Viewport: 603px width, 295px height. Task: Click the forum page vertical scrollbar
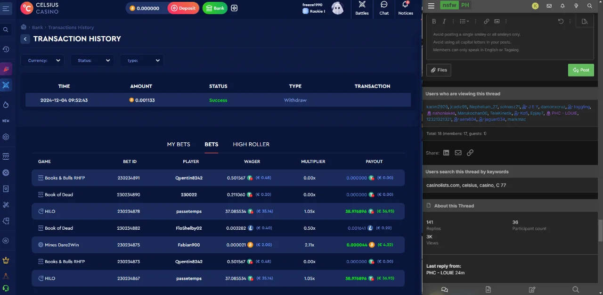coord(600,230)
